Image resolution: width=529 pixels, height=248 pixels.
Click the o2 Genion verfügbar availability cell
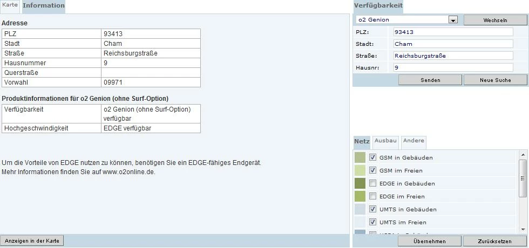pyautogui.click(x=151, y=114)
